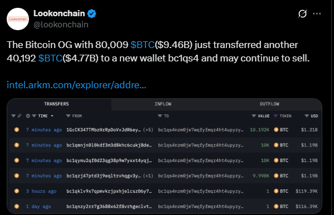Expand the (+1) additional senders indicator
This screenshot has width=334, height=215.
(x=148, y=176)
